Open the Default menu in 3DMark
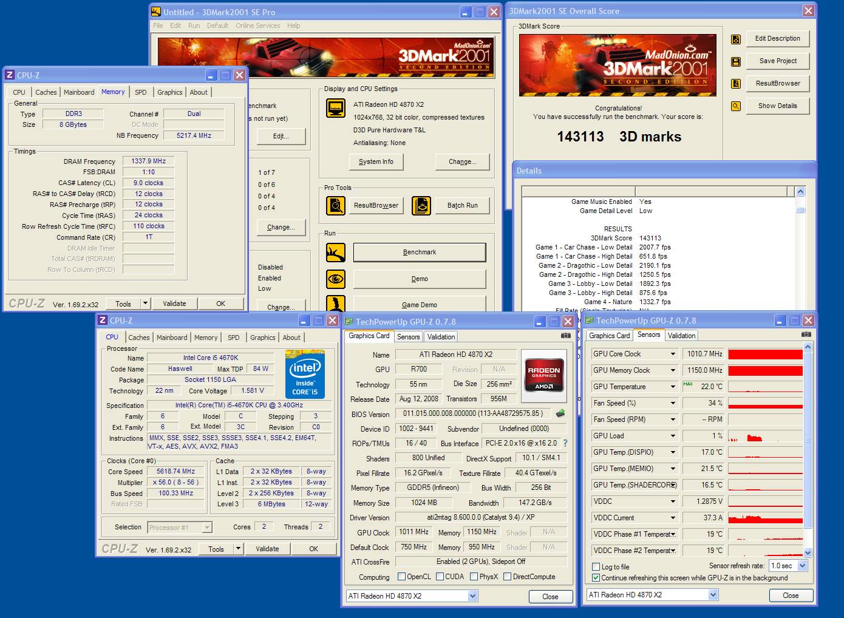 [x=217, y=25]
